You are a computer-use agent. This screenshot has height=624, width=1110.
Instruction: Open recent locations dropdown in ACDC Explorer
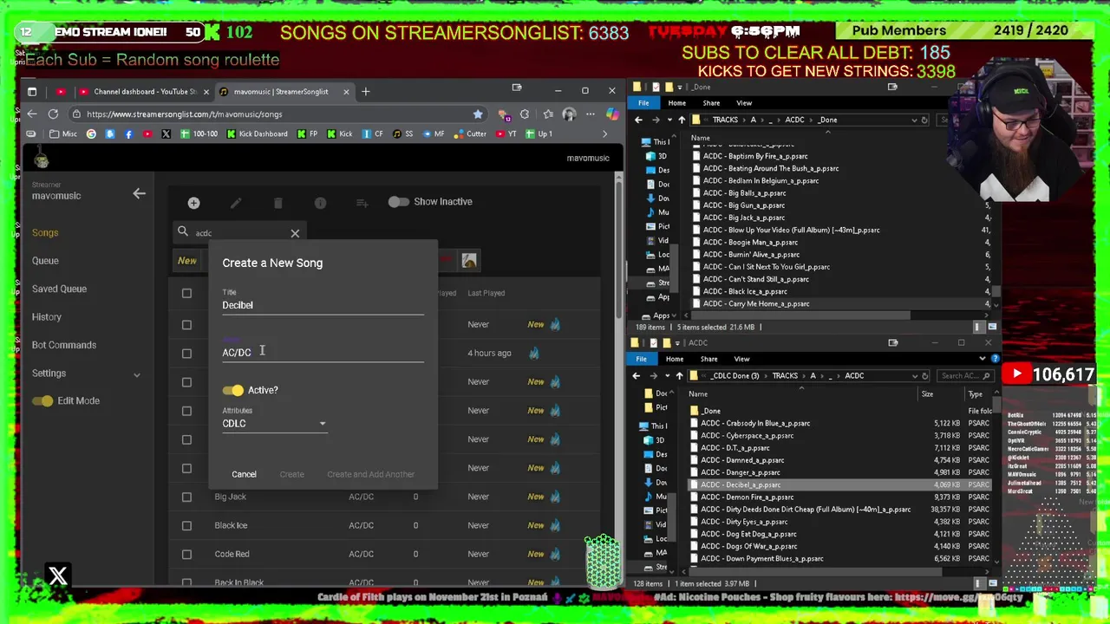(669, 375)
